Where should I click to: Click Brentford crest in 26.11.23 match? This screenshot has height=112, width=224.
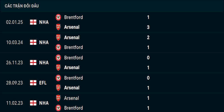pos(58,58)
